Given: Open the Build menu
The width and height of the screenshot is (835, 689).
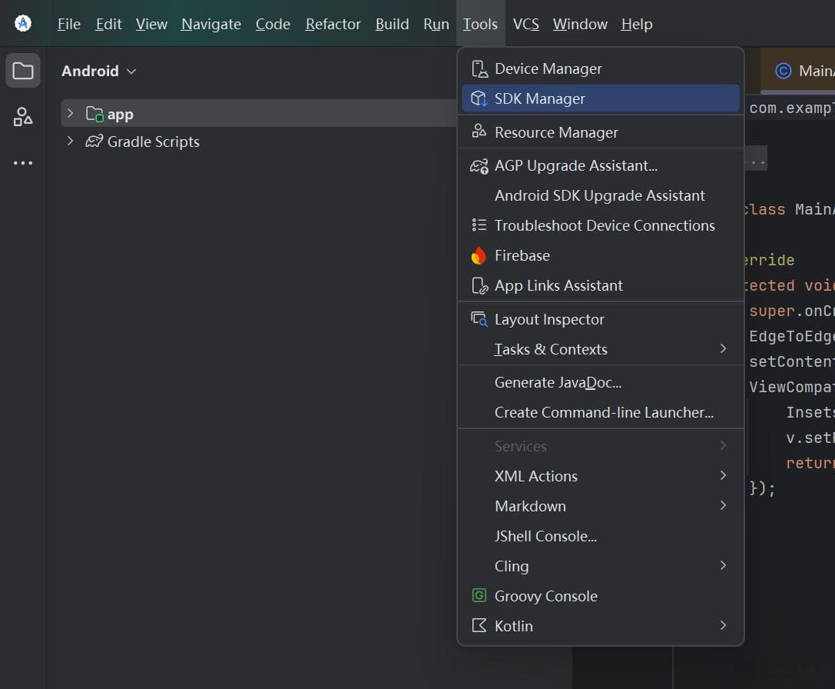Looking at the screenshot, I should [392, 24].
